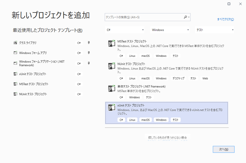Click the デスクトップ tag on NUnit template
This screenshot has width=246, height=163.
[178, 78]
